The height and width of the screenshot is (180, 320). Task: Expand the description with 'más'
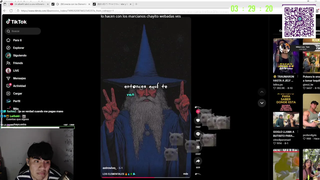(x=185, y=174)
